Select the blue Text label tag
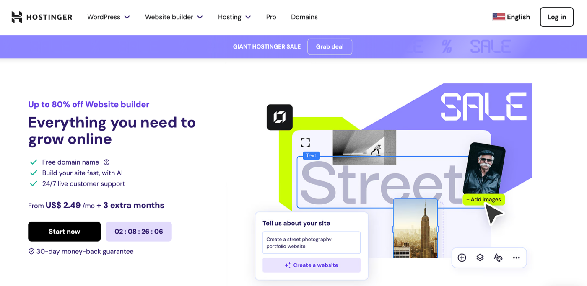 tap(311, 155)
